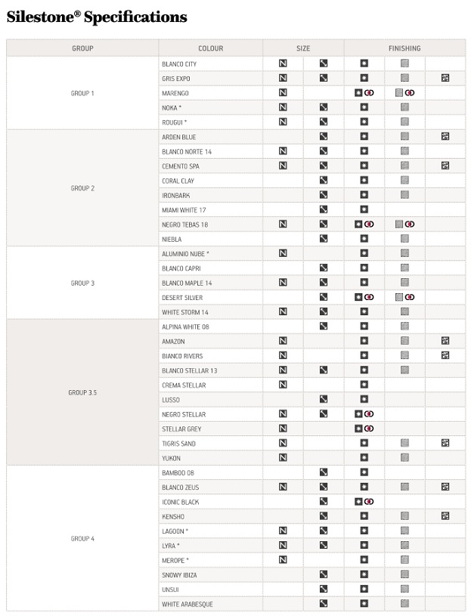Screen dimensions: 471x616
Task: Click the N size icon in Aluminio Nube row
Action: [283, 254]
